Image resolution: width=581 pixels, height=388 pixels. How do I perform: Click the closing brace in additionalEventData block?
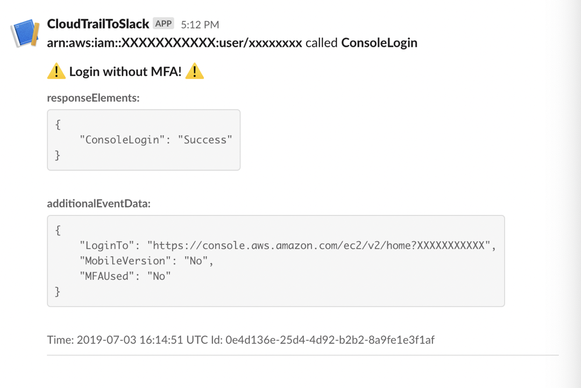point(58,292)
